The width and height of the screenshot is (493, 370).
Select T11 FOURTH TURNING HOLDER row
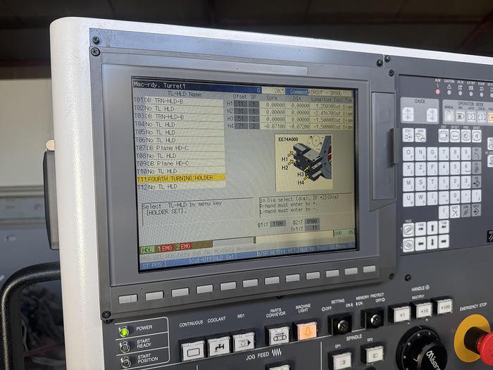coord(180,178)
